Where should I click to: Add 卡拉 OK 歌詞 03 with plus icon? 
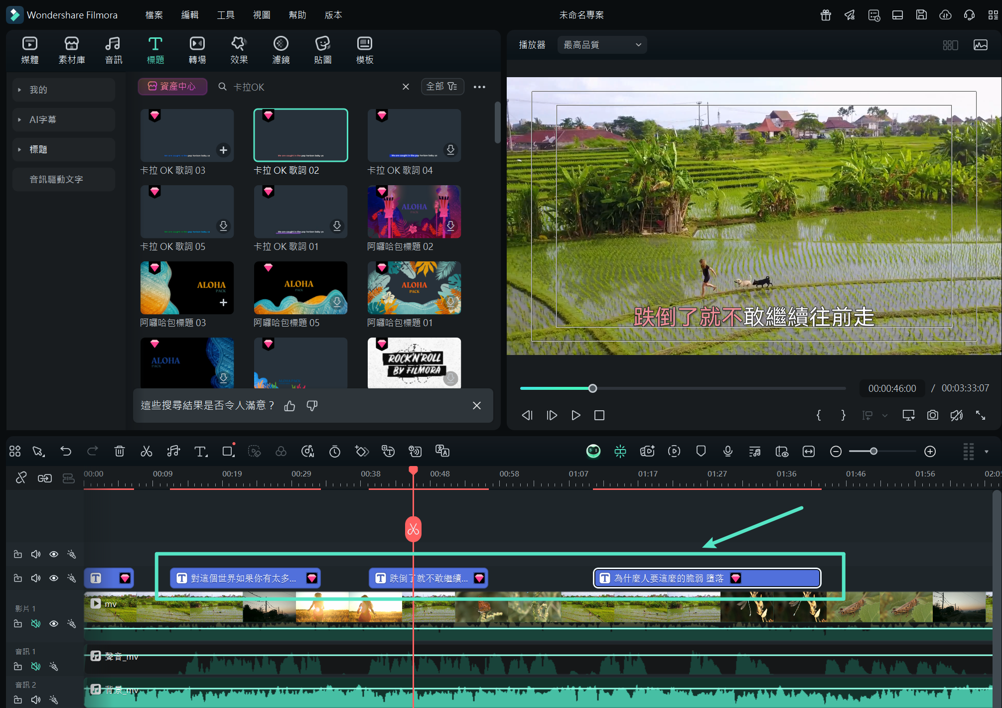(x=223, y=150)
